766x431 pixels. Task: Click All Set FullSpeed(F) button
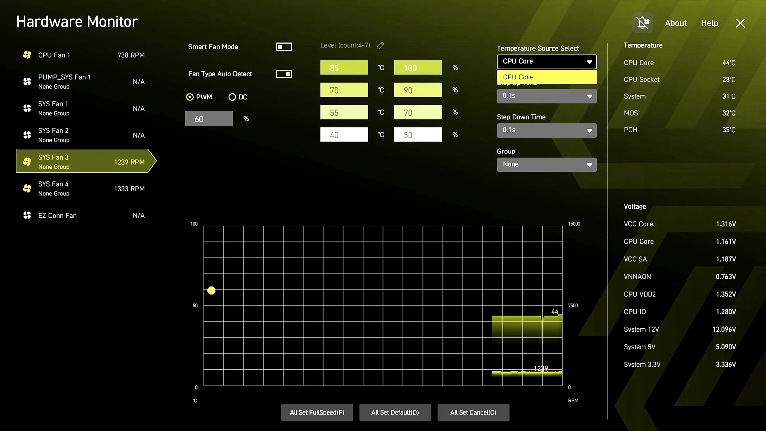point(317,412)
